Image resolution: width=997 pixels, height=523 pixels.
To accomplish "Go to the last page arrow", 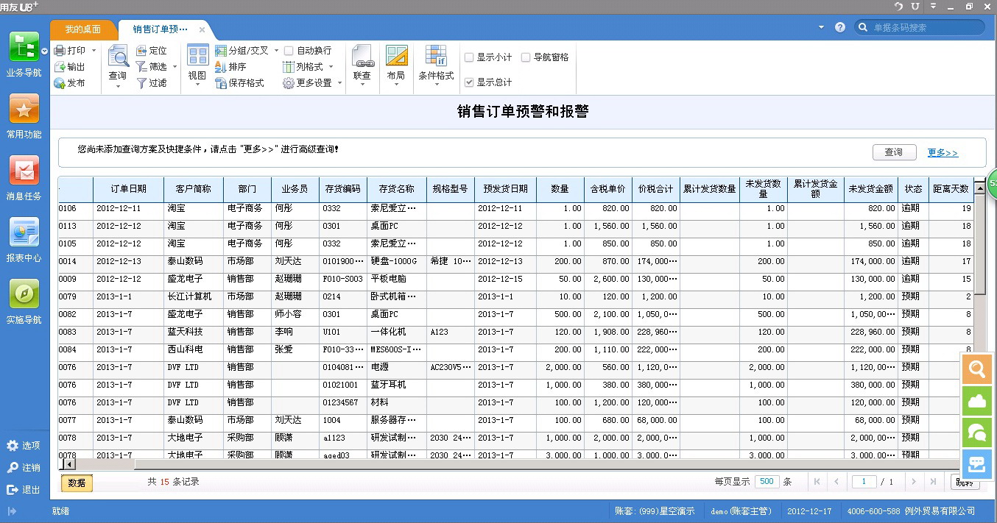I will click(x=933, y=482).
